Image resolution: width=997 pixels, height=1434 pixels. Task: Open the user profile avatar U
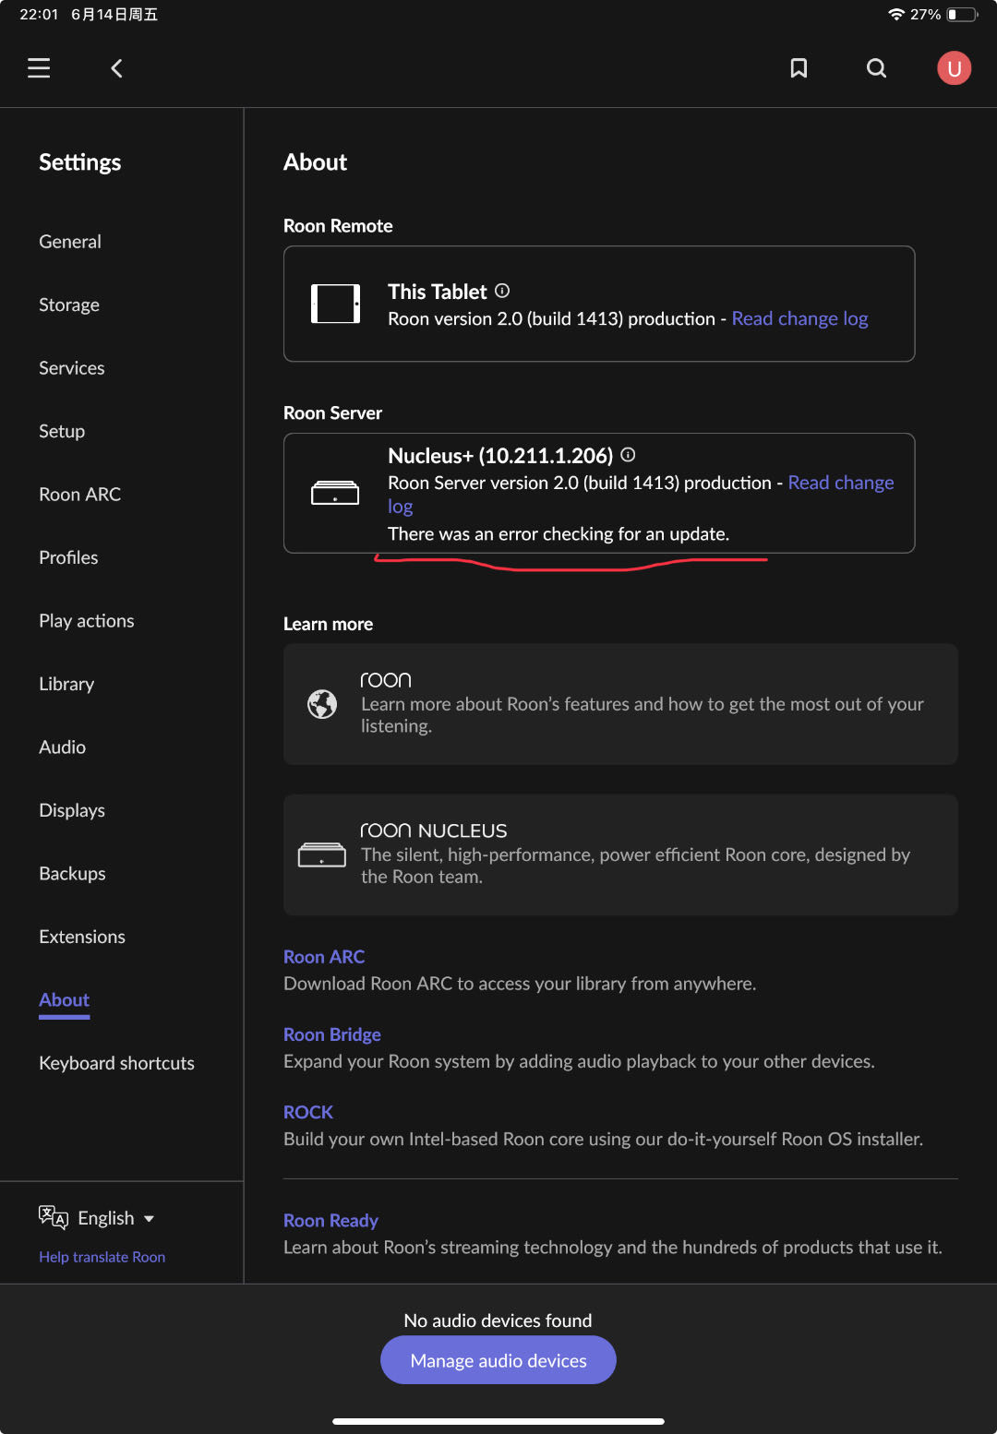coord(954,68)
